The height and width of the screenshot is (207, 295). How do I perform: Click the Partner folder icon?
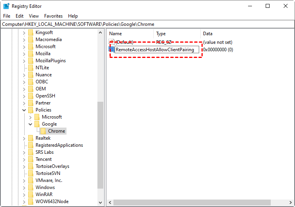click(x=31, y=103)
